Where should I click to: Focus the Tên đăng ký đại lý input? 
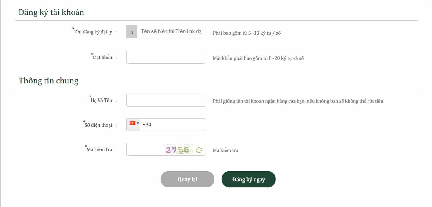(171, 32)
